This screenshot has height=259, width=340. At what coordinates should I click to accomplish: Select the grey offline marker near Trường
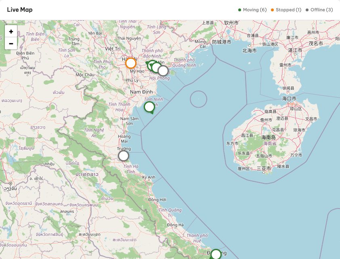coord(124,156)
